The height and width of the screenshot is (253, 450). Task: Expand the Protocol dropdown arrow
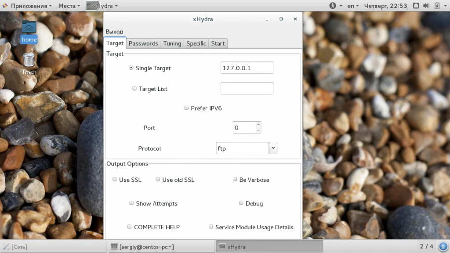tap(273, 148)
